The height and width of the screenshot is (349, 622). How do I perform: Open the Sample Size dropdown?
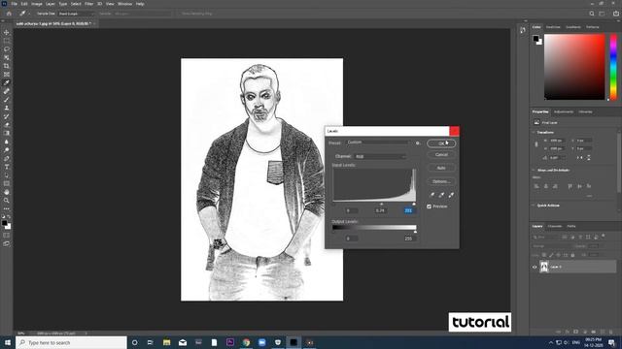click(x=77, y=14)
